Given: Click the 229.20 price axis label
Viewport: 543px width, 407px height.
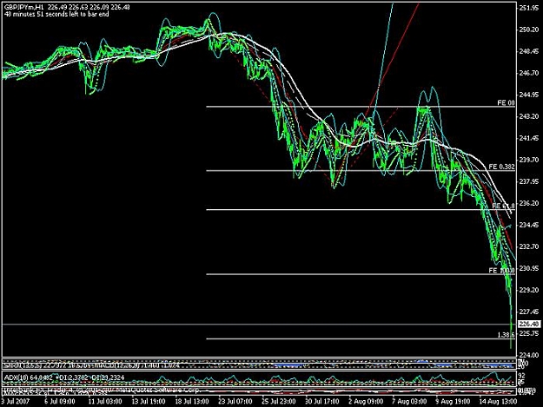Looking at the screenshot, I should point(529,290).
